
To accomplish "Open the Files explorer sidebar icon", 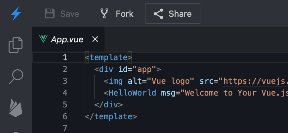I will [x=16, y=45].
